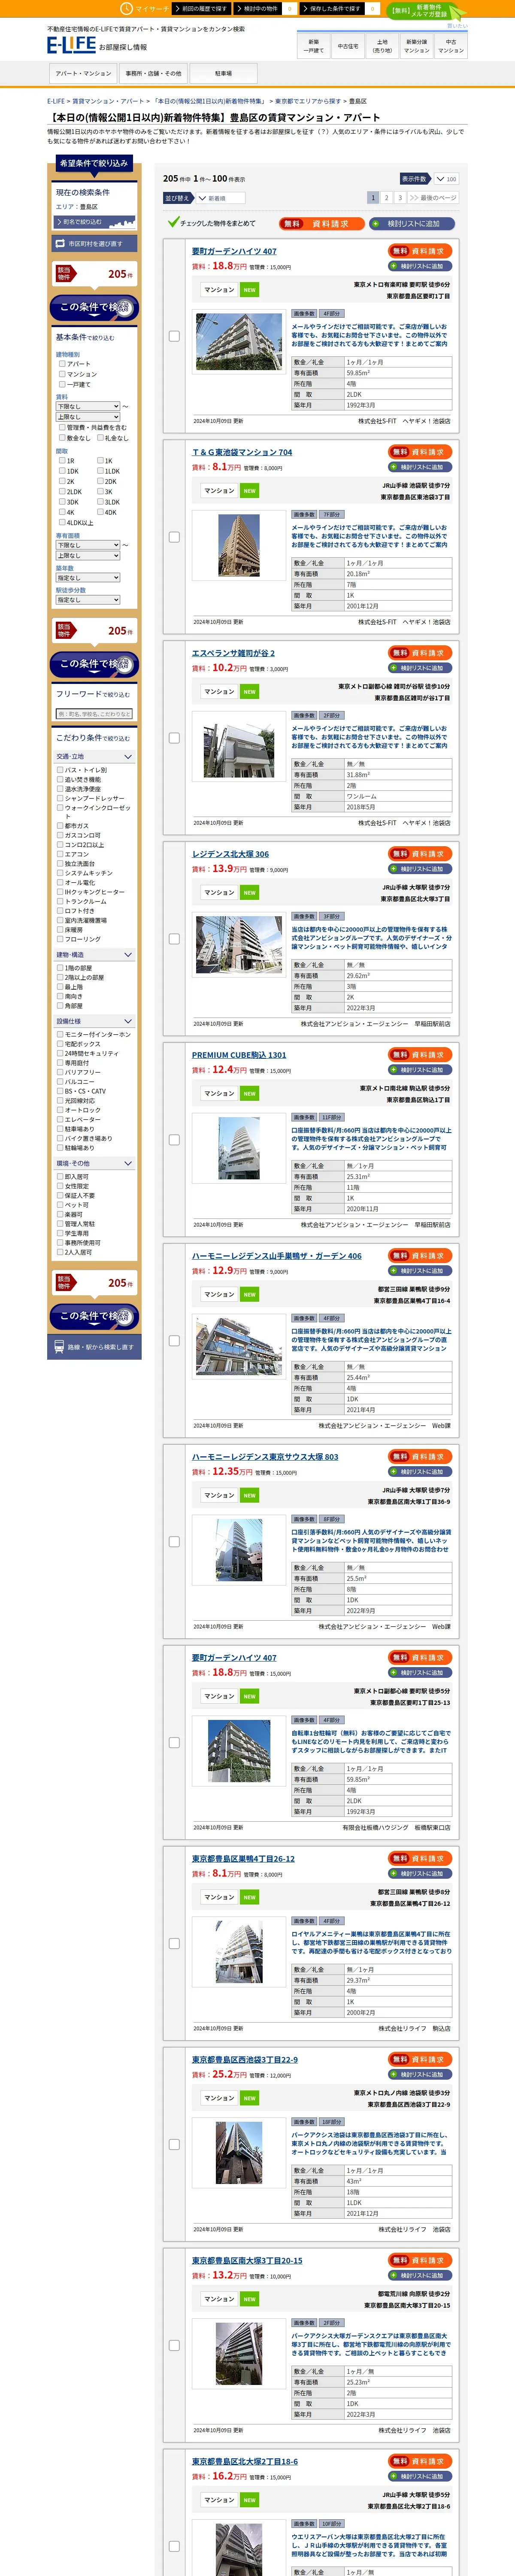
Task: Click the green checkmark icon near チェックした物件をまとめて
Action: (x=173, y=222)
